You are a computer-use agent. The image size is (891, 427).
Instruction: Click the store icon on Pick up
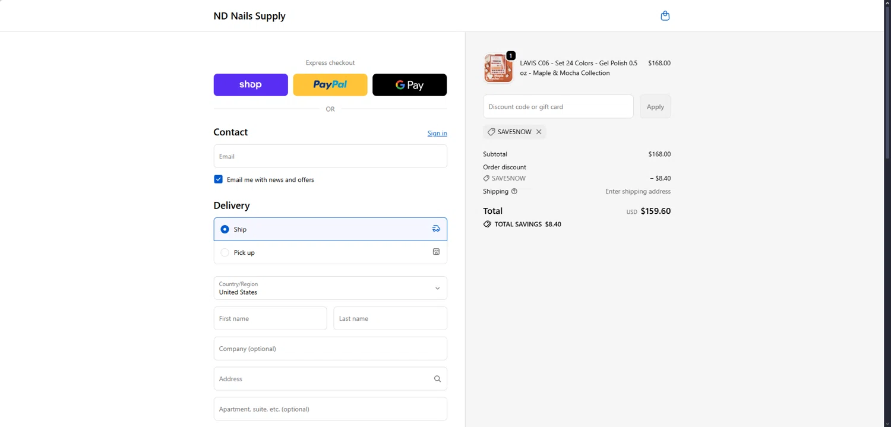(x=436, y=252)
